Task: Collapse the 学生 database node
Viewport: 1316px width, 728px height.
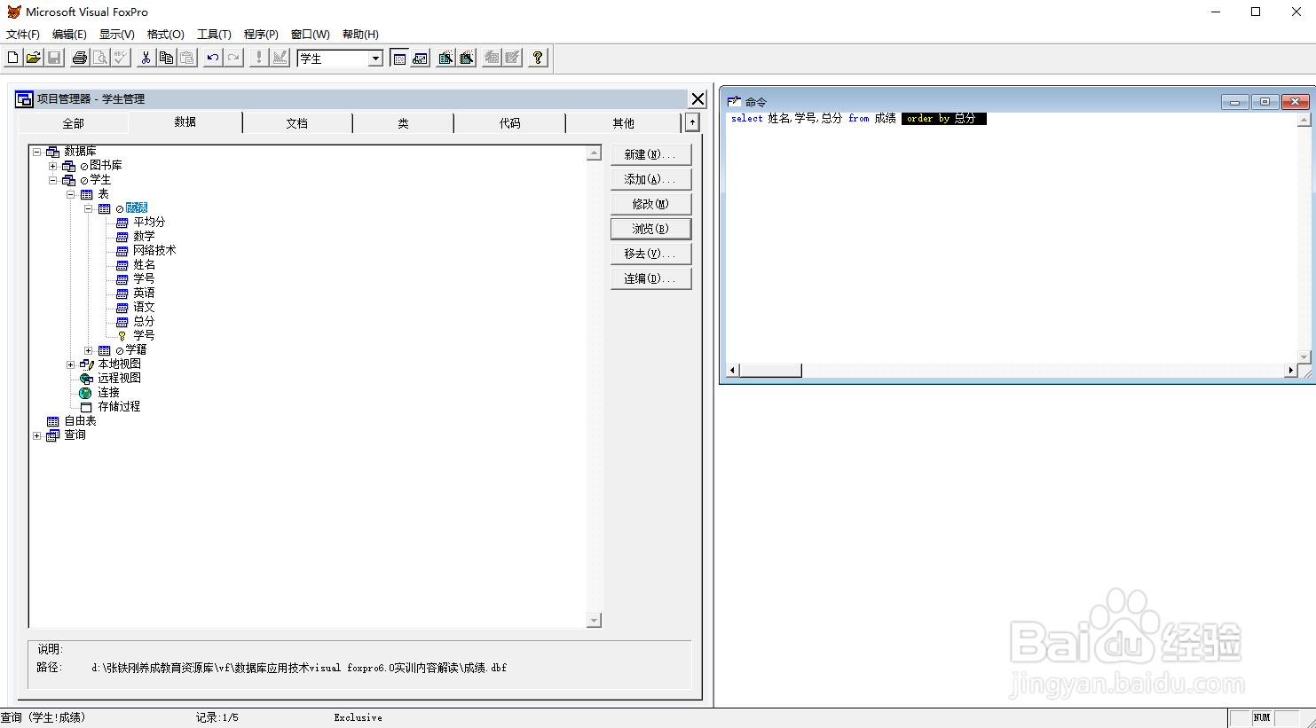Action: 53,180
